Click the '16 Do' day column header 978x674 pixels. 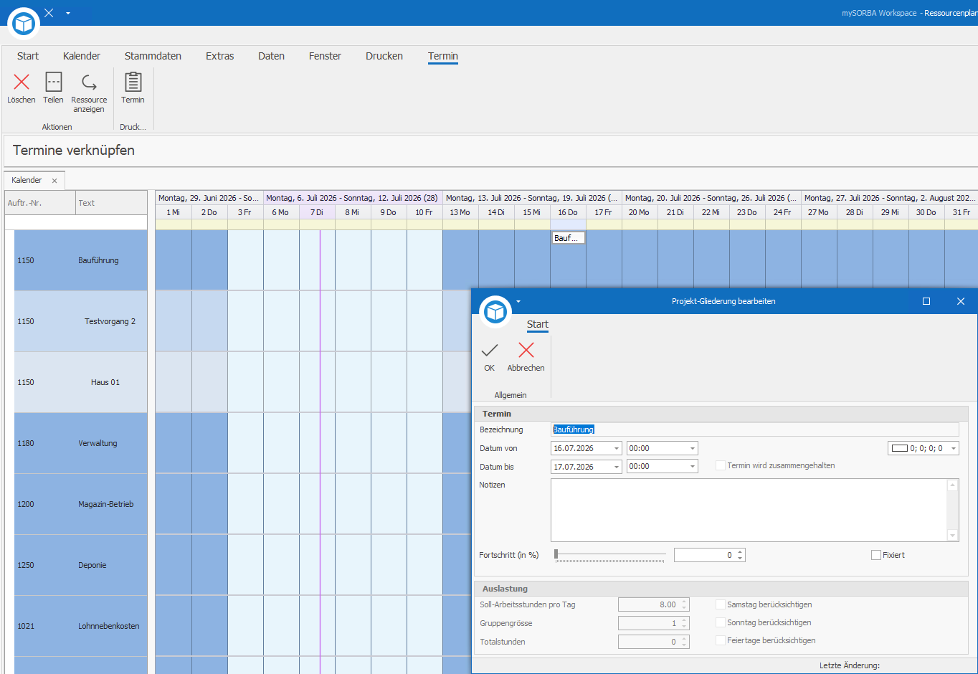568,212
